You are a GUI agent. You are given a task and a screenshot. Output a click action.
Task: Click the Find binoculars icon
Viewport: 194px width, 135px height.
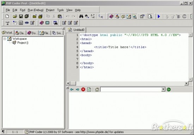tap(81, 16)
